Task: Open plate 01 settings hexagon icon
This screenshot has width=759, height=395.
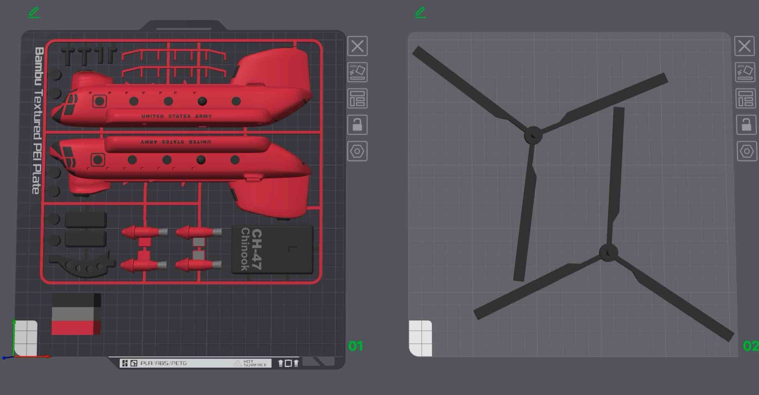Action: (x=357, y=151)
